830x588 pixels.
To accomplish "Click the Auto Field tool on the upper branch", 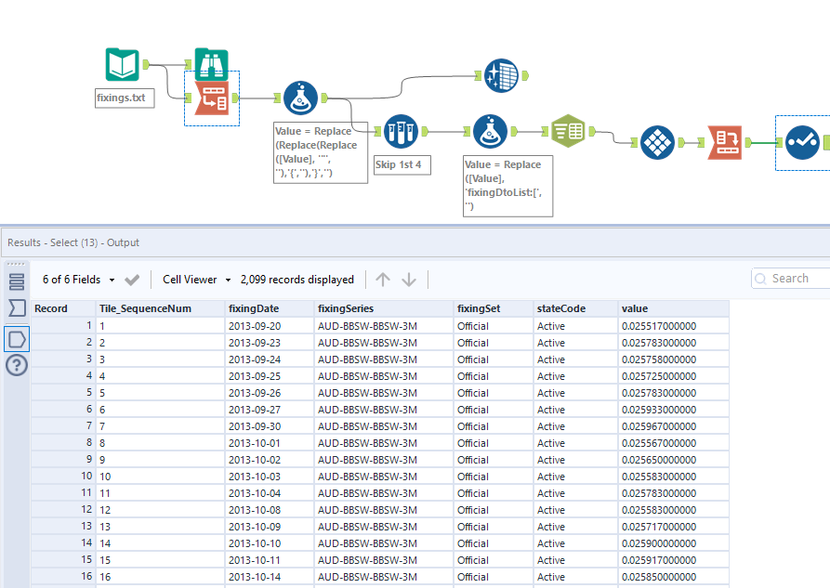I will click(x=502, y=76).
